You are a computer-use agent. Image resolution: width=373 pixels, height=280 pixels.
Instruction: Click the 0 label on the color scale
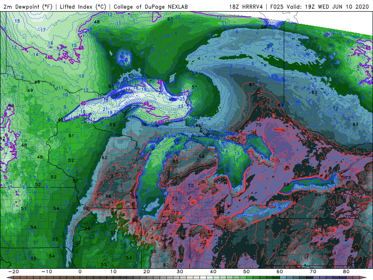(80, 272)
